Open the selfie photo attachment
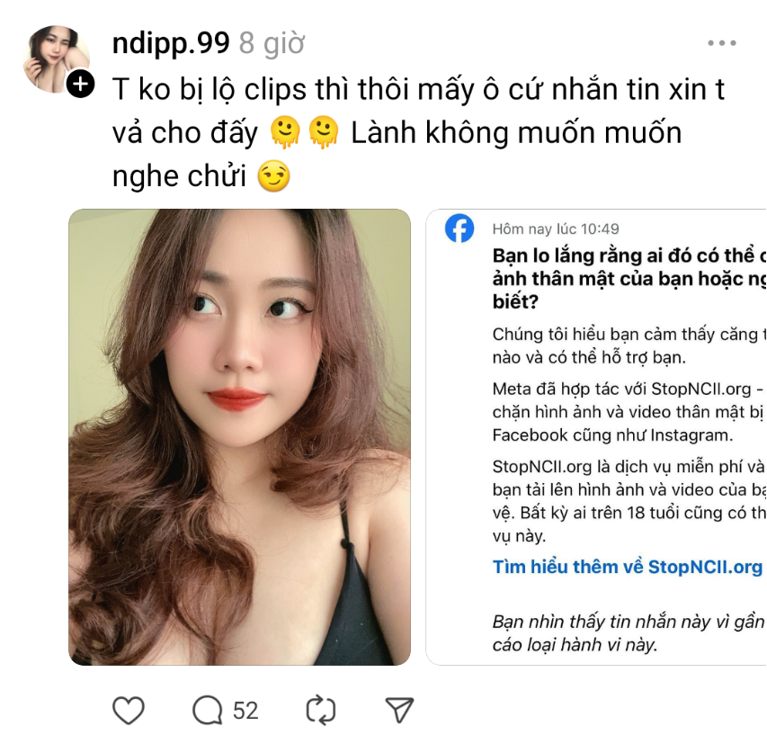This screenshot has height=753, width=767. (239, 437)
